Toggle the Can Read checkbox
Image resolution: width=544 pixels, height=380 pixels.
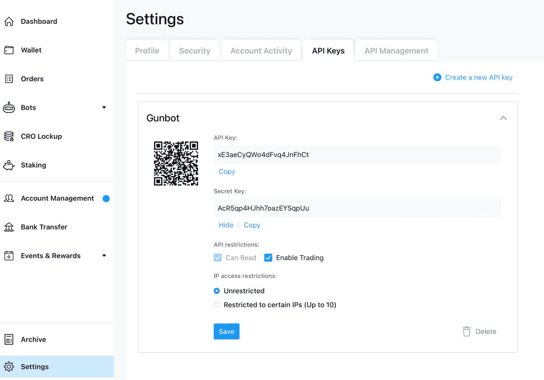(x=218, y=258)
